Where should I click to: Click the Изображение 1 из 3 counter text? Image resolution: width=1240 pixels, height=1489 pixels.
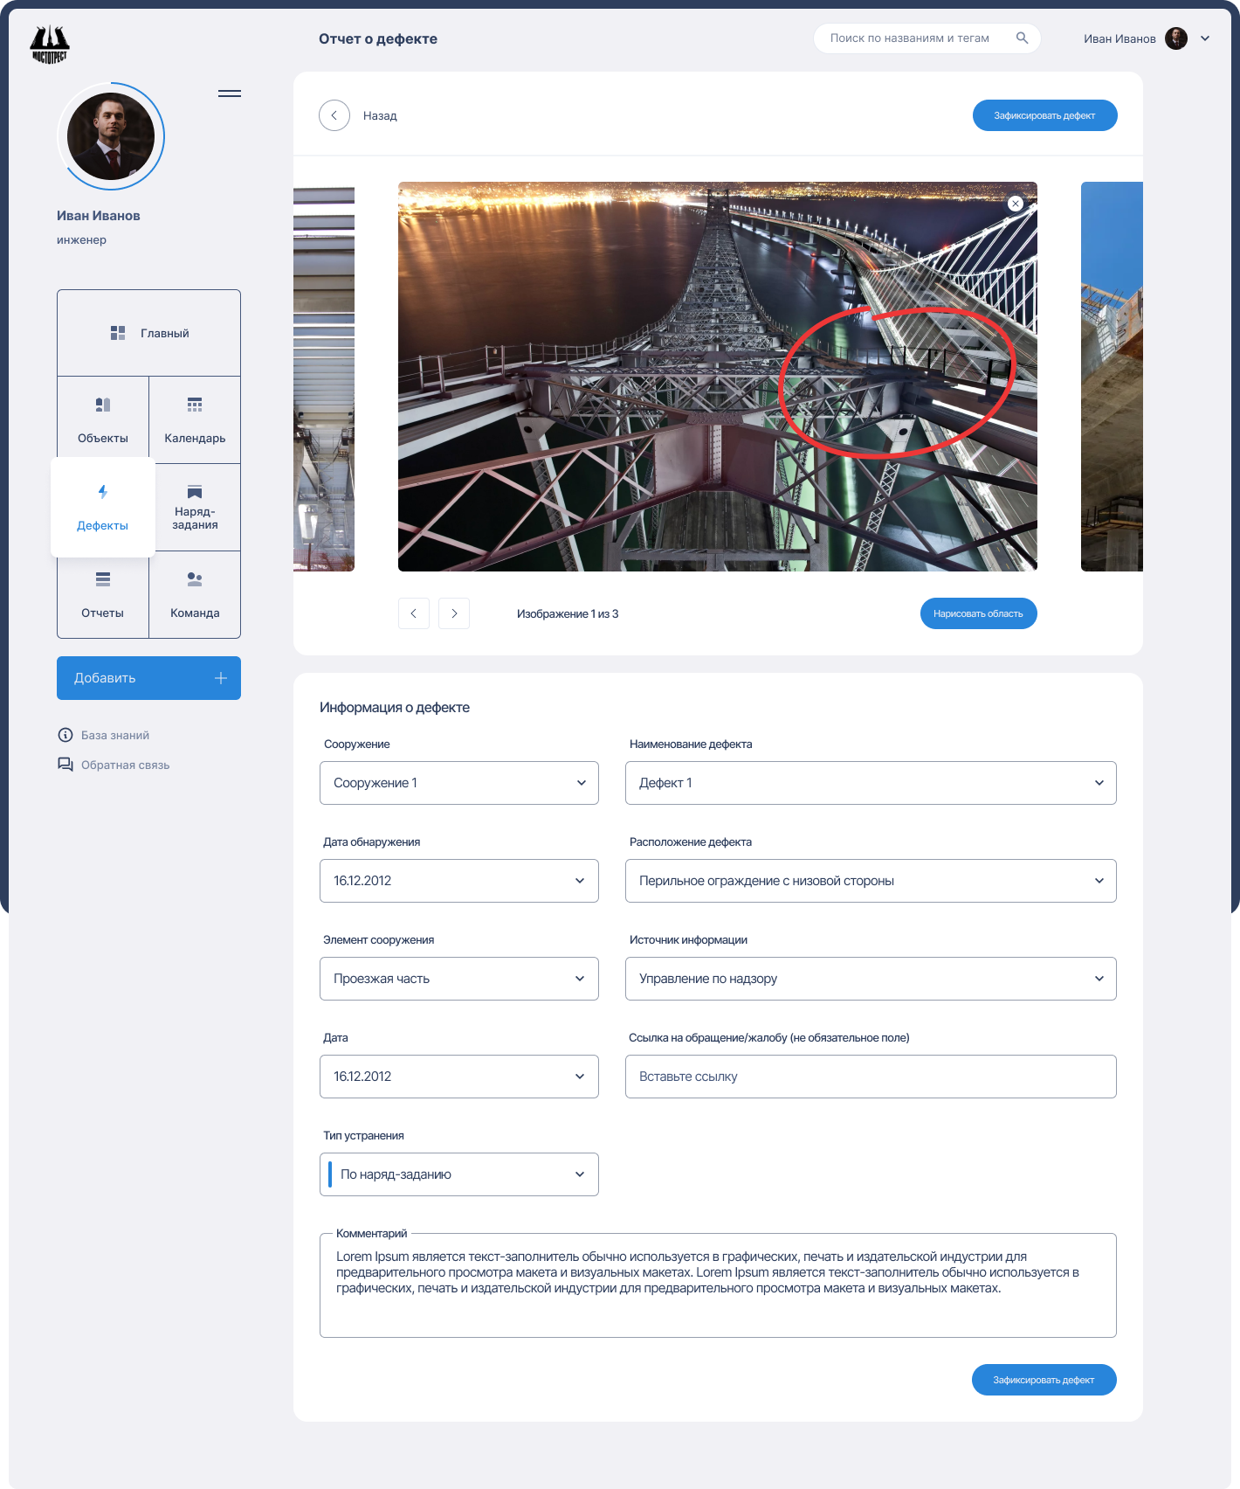pos(568,613)
